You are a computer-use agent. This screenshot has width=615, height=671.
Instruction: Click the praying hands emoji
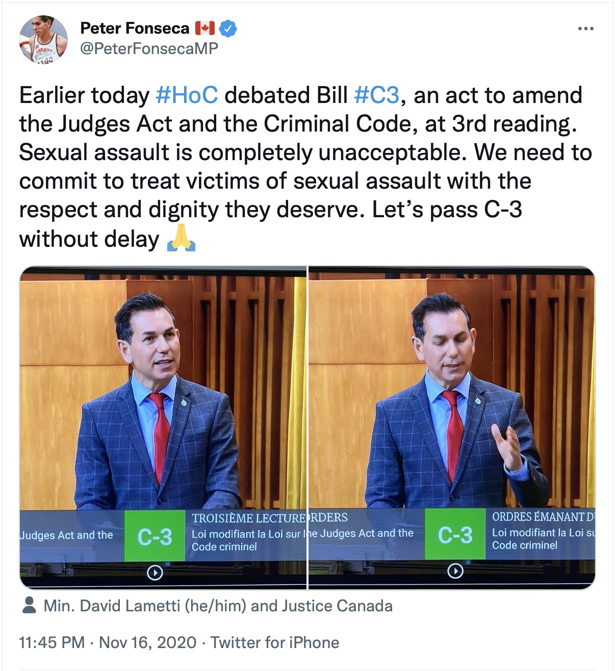[181, 238]
